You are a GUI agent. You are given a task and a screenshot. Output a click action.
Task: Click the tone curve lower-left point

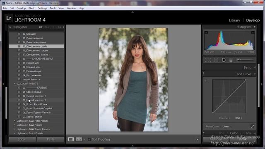[x=213, y=113]
